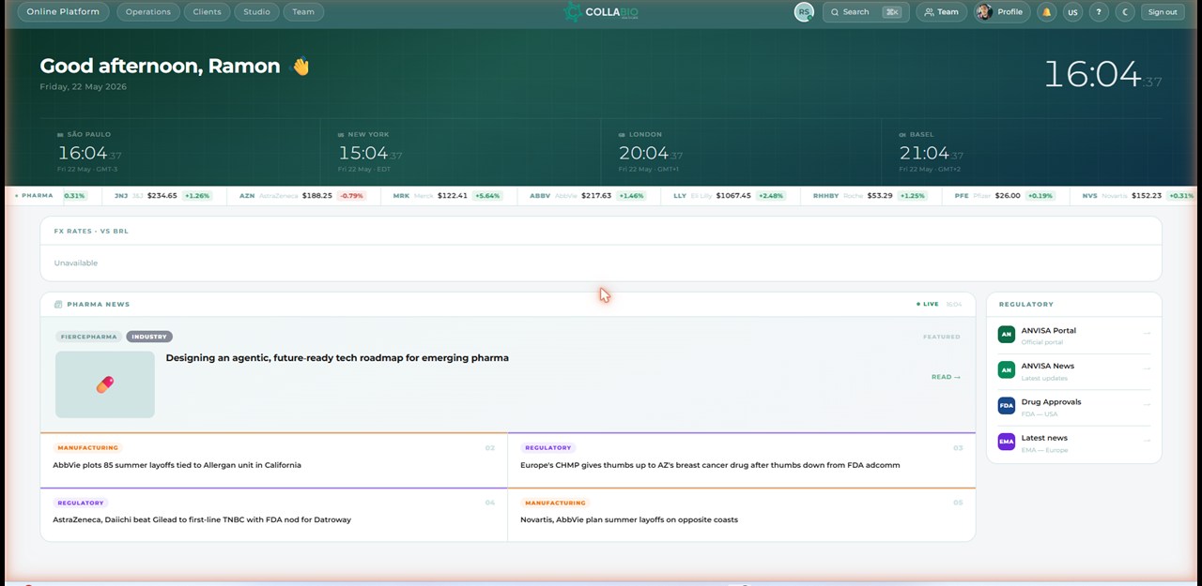The width and height of the screenshot is (1202, 586).
Task: Open 'Designing an agentic, future-ready tech roadmap' headline
Action: coord(337,358)
